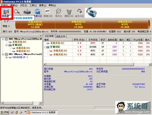This screenshot has height=115, width=152.
Task: Click second quick launch icon on taskbar
Action: [x=16, y=112]
